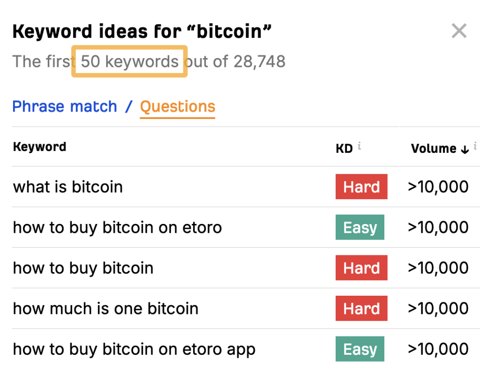The image size is (480, 366).
Task: Click the Hard badge for "how to buy bitcoin"
Action: pos(361,268)
